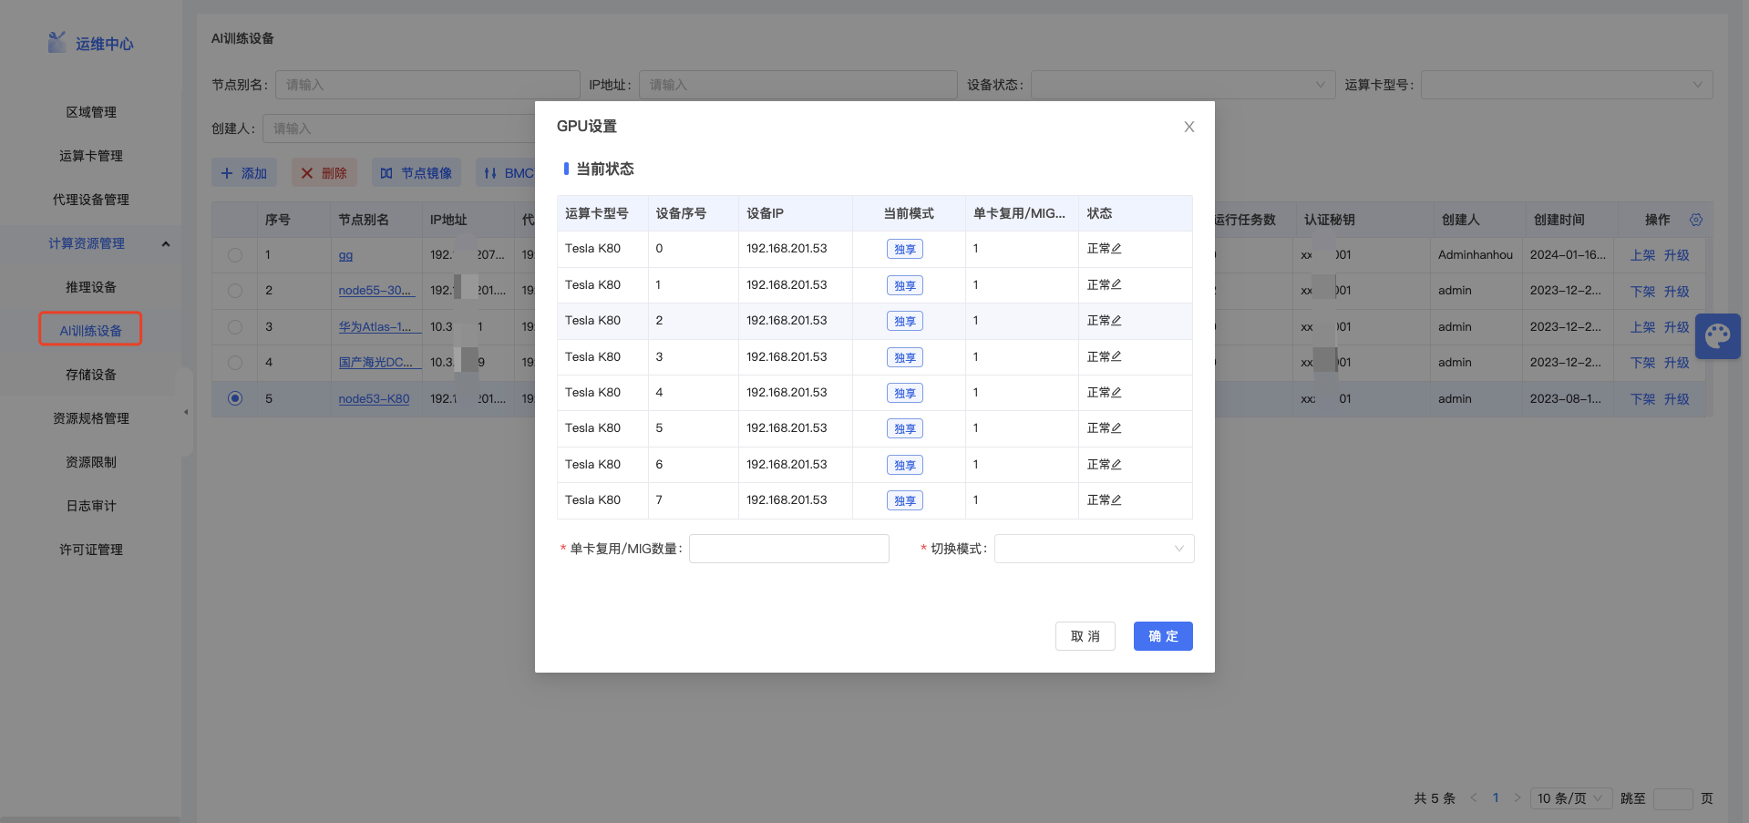Click the 添加 button
The width and height of the screenshot is (1749, 823).
coord(244,173)
